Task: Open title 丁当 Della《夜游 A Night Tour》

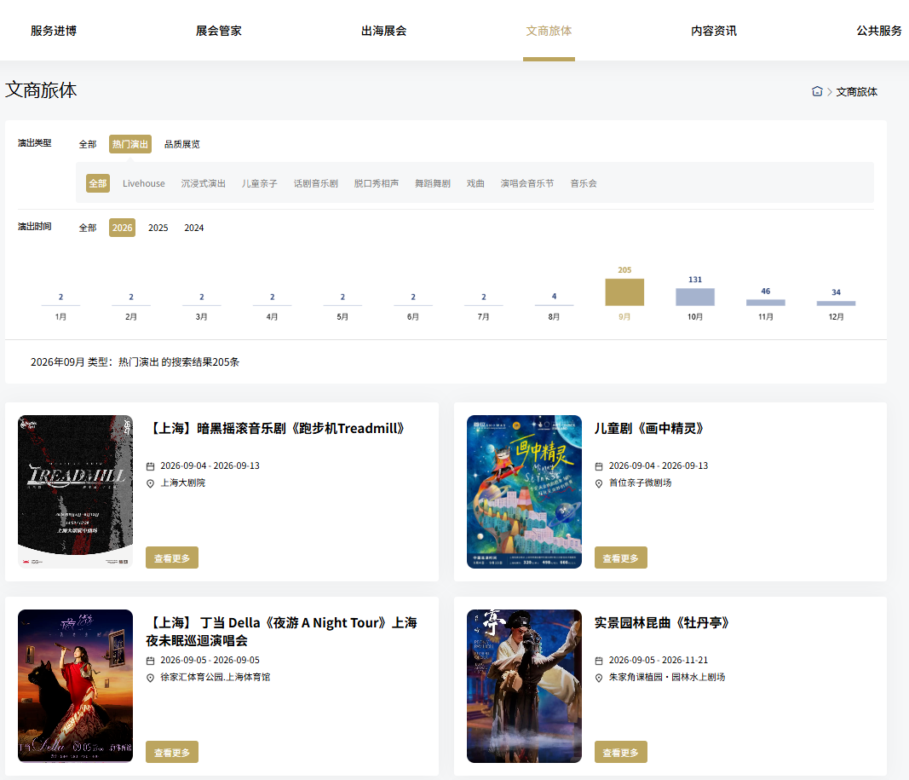Action: click(x=282, y=632)
